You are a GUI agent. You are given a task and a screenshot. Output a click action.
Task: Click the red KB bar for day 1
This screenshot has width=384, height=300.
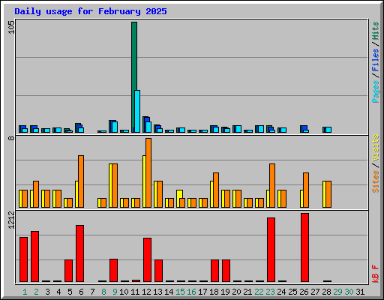23,259
